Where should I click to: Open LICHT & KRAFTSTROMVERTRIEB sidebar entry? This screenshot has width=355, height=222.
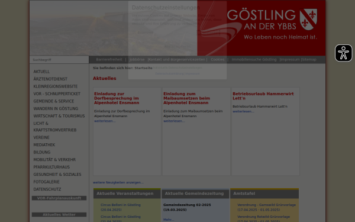(55, 127)
